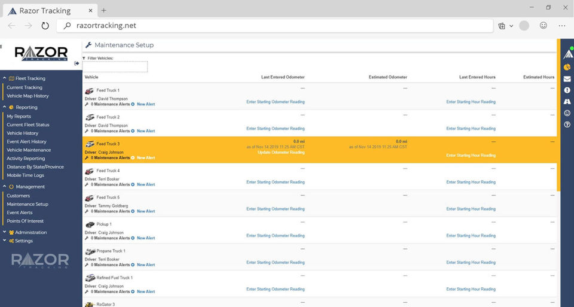Click Update Odometer Reading for Feed Truck 3
The height and width of the screenshot is (307, 574).
[x=281, y=153]
